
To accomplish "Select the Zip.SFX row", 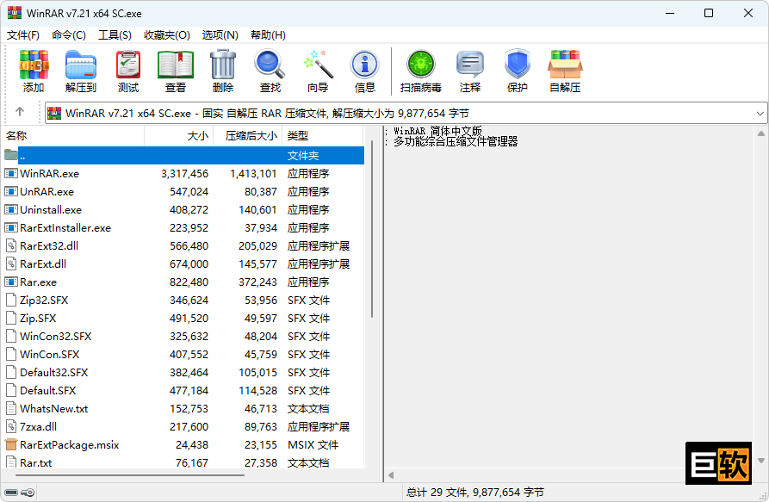I will (x=183, y=318).
